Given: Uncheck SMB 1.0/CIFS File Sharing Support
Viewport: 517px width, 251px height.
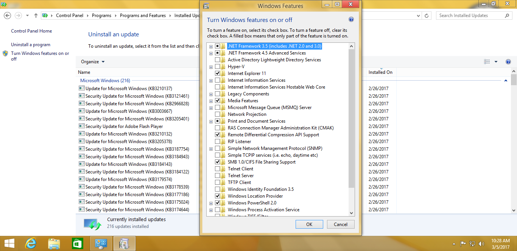Looking at the screenshot, I should [217, 162].
